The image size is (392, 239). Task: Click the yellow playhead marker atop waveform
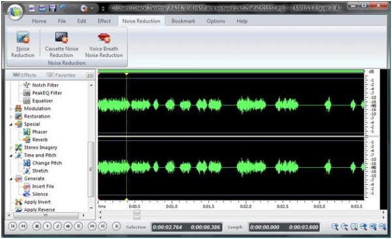[x=127, y=74]
